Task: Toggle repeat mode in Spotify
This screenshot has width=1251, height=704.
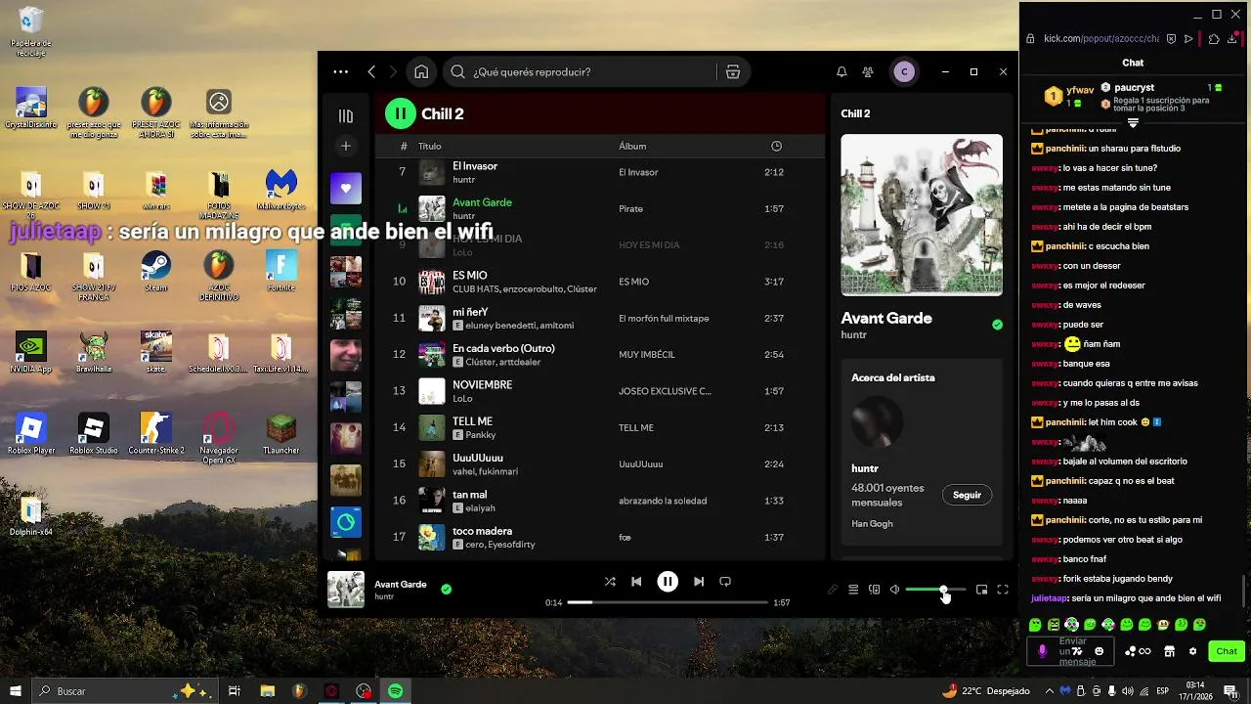Action: click(725, 581)
